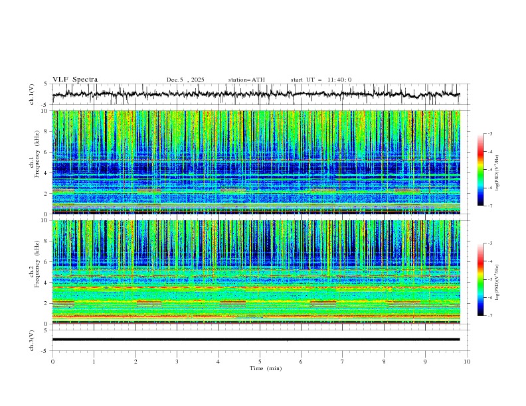Click time-axis tick label "10" at bottom right

coord(467,362)
